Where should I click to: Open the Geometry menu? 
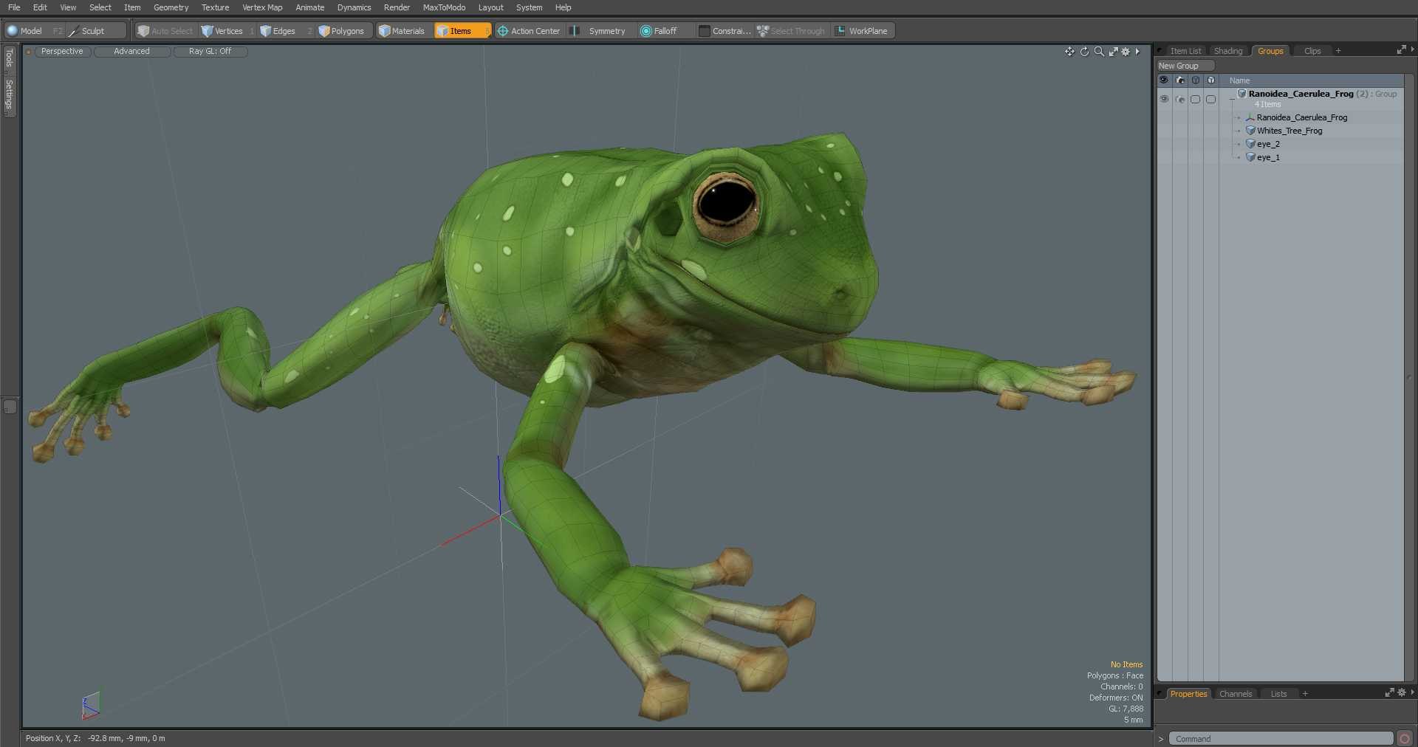pyautogui.click(x=171, y=7)
